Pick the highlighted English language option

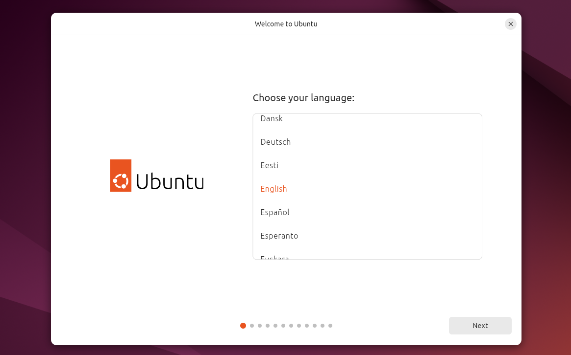(367, 189)
